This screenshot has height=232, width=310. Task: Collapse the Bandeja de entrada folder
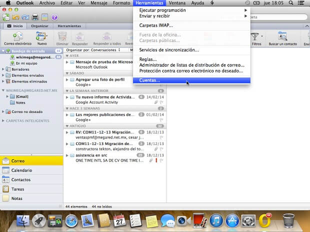3,51
